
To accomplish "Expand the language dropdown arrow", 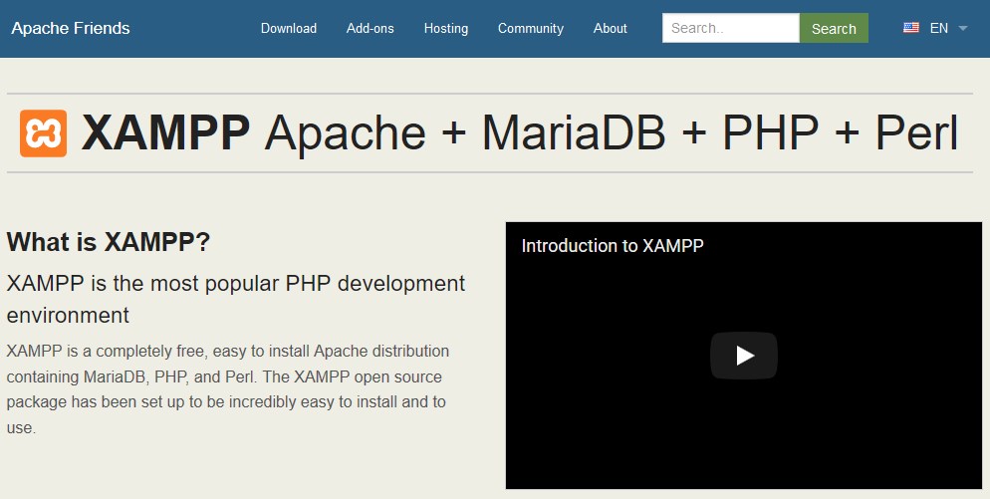I will (962, 28).
